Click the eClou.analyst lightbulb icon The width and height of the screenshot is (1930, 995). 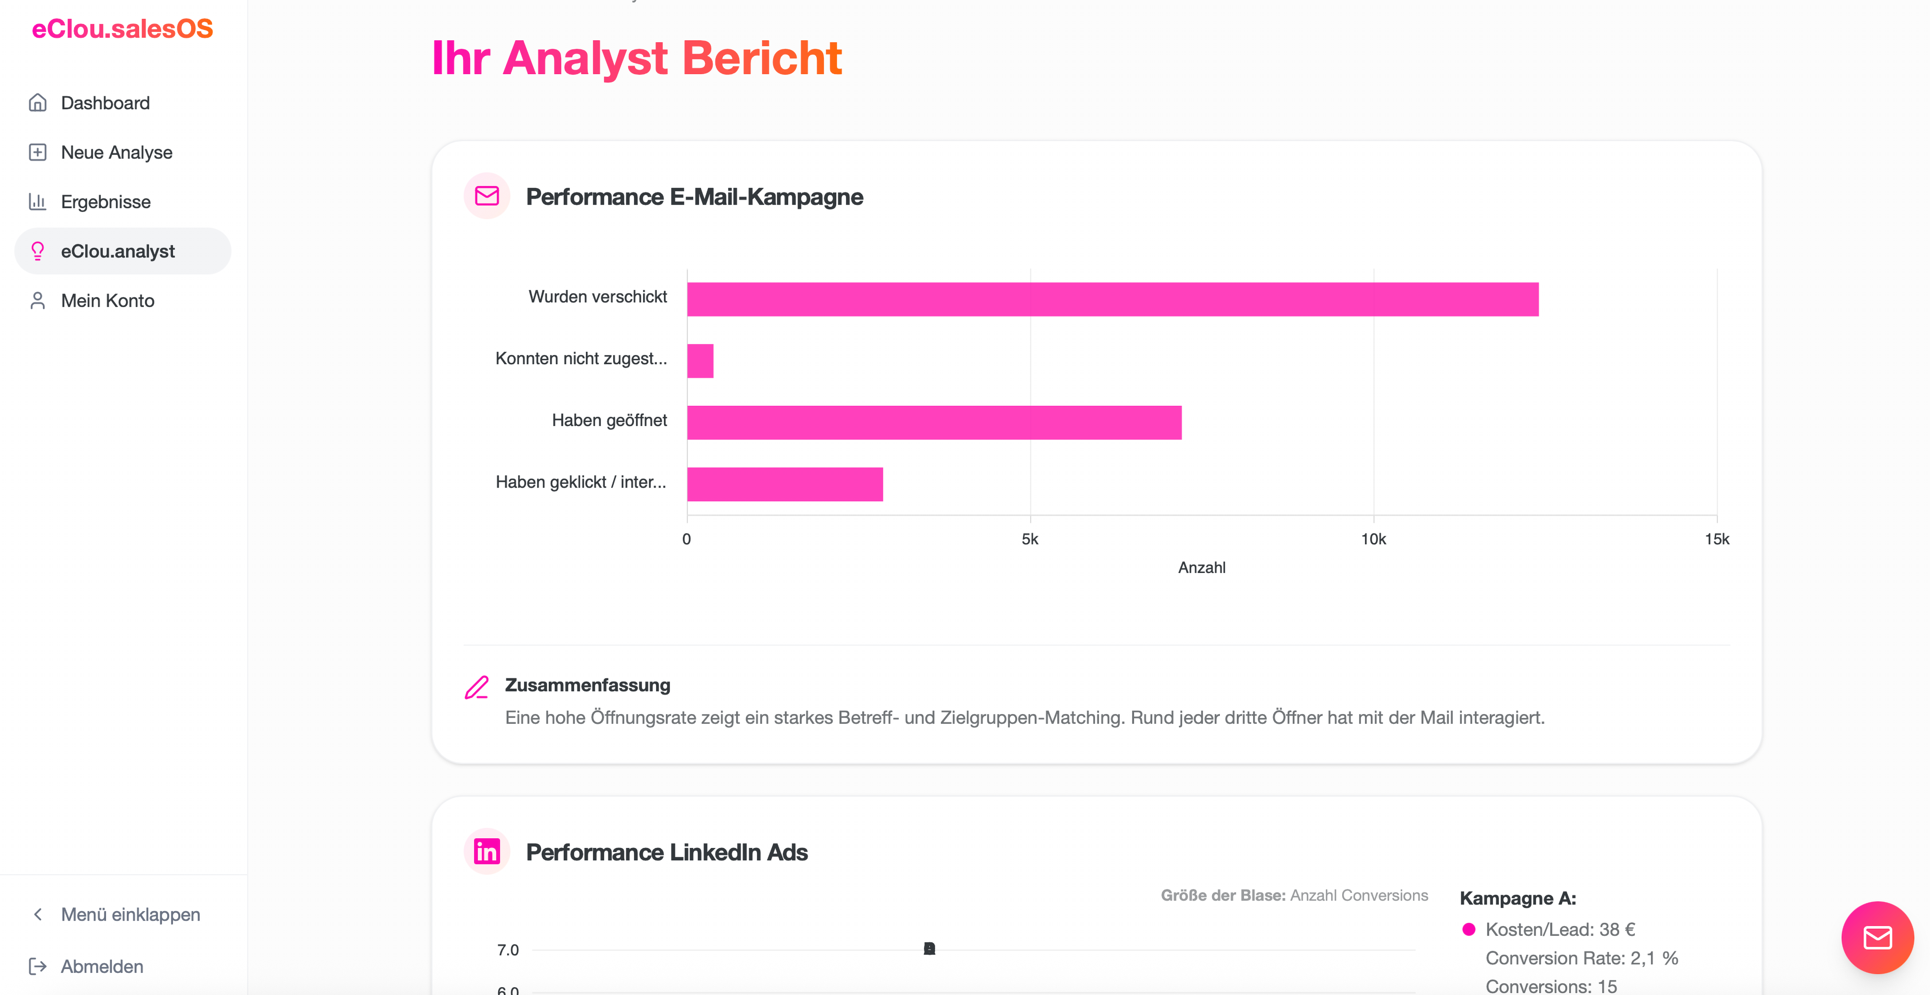37,251
